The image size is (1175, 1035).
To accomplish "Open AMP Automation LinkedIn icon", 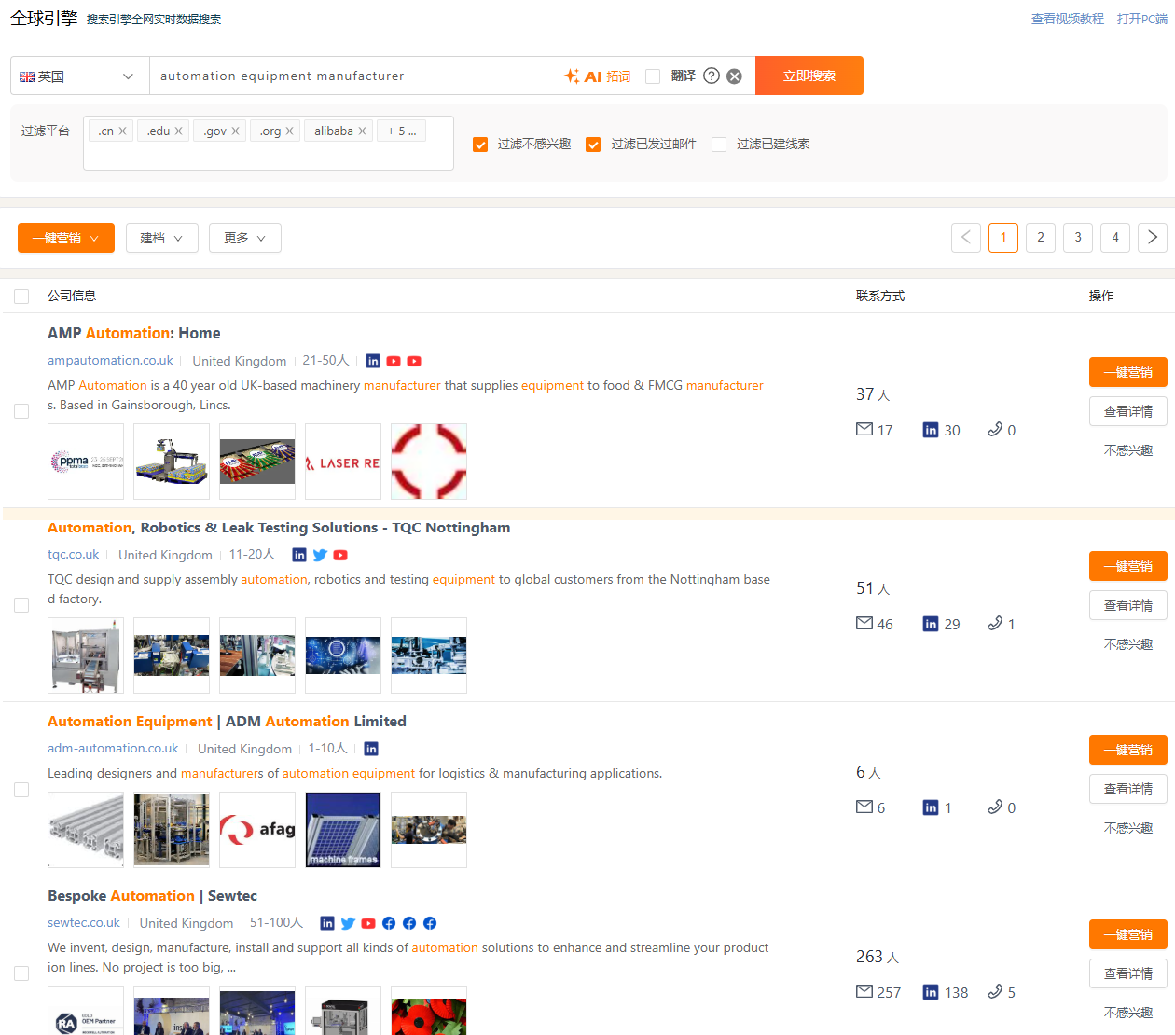I will pos(373,361).
